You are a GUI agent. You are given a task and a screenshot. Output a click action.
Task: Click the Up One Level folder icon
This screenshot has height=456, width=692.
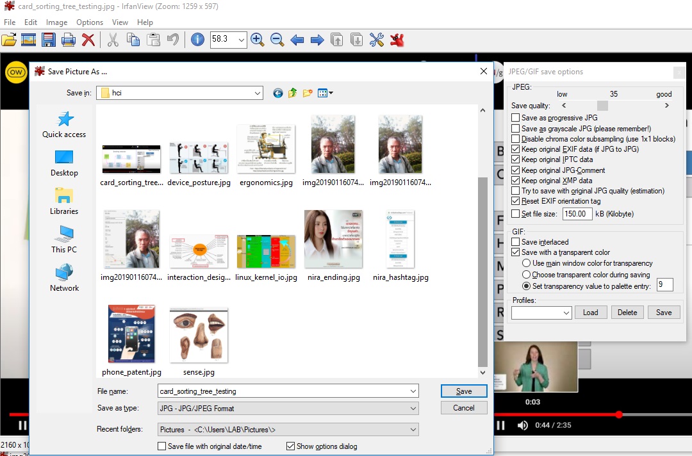(292, 93)
